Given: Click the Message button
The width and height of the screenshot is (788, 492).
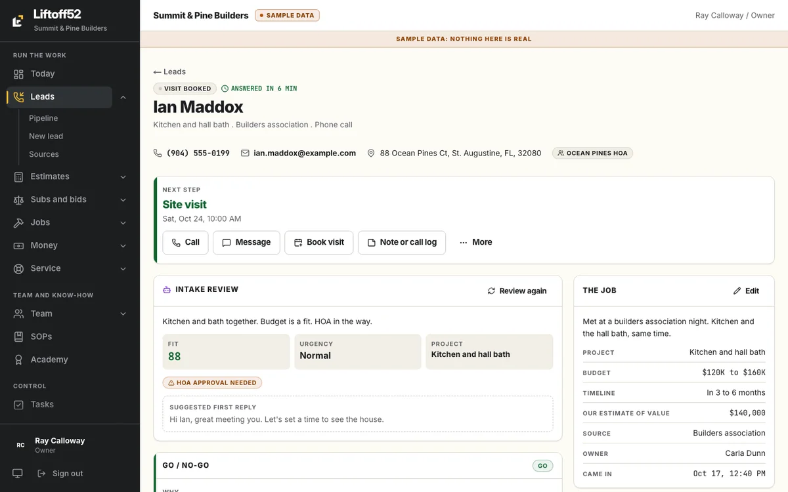Looking at the screenshot, I should pos(246,242).
